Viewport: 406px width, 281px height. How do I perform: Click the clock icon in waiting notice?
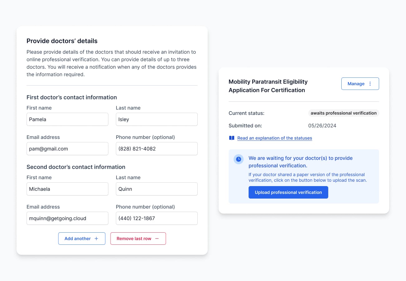239,159
